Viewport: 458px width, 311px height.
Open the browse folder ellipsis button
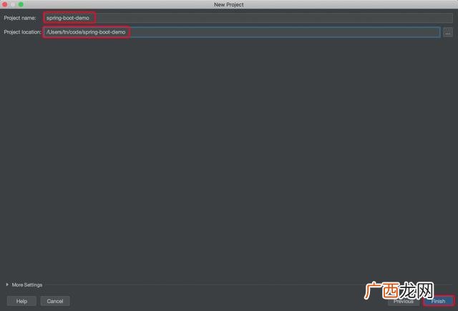448,32
